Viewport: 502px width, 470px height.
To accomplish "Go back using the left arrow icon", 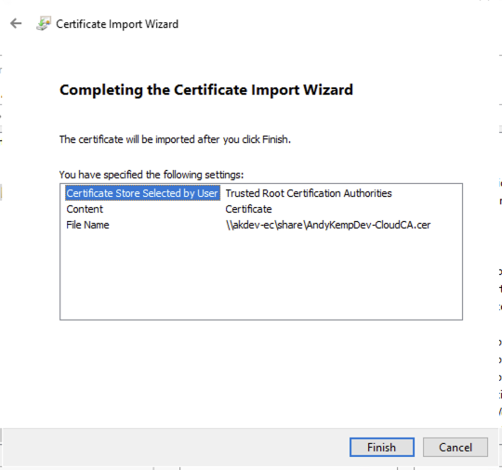I will pyautogui.click(x=16, y=23).
